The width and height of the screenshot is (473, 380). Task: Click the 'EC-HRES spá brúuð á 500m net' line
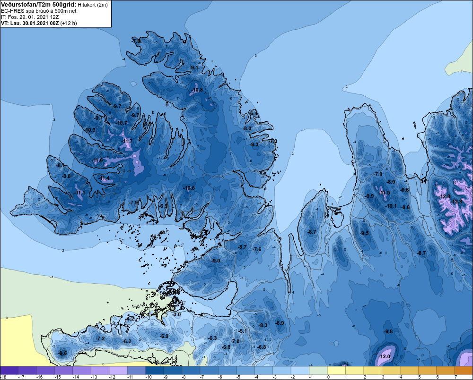pyautogui.click(x=39, y=11)
